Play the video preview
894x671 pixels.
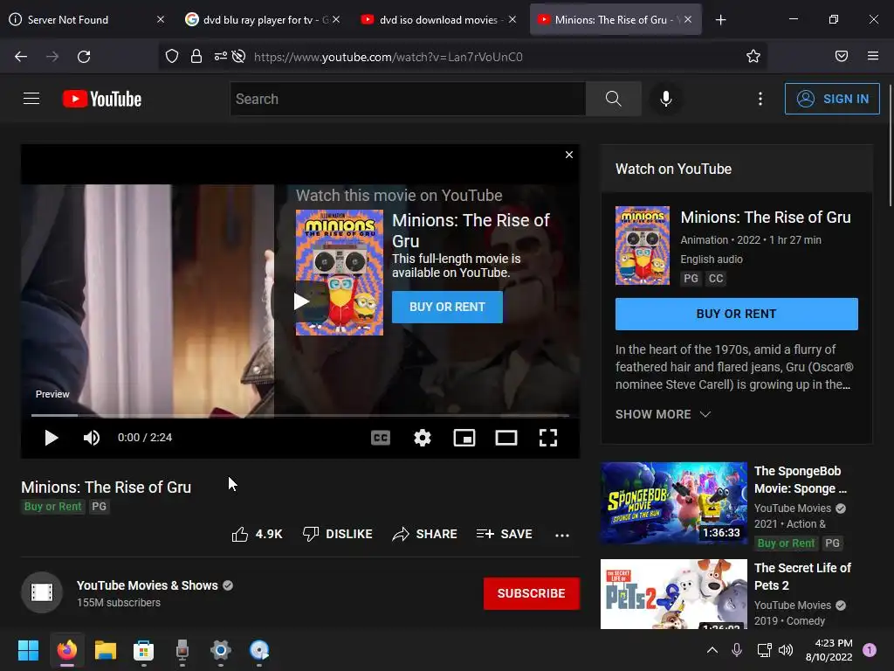click(x=52, y=438)
